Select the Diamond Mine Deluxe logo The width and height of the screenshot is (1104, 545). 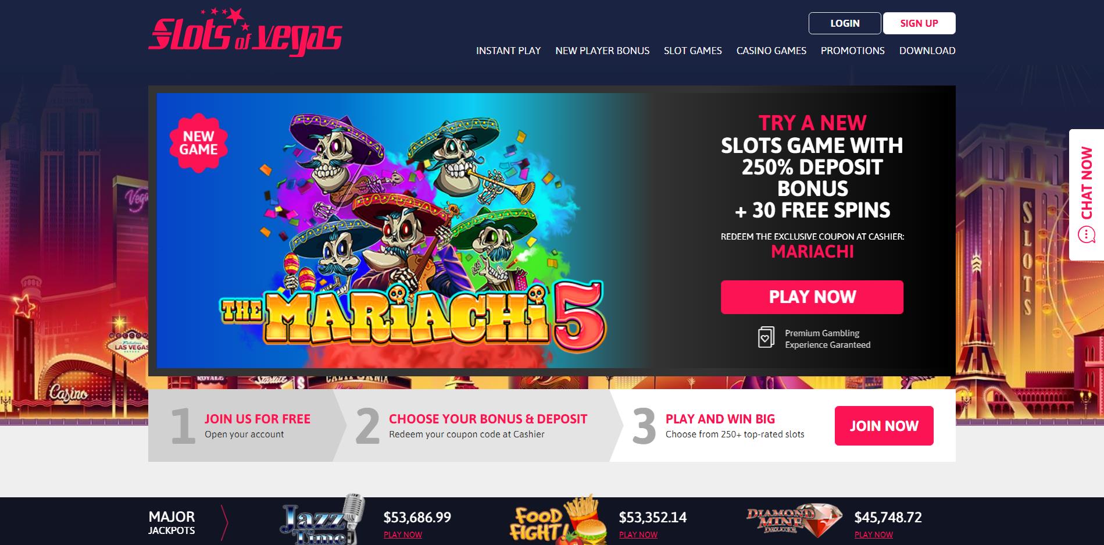point(794,518)
